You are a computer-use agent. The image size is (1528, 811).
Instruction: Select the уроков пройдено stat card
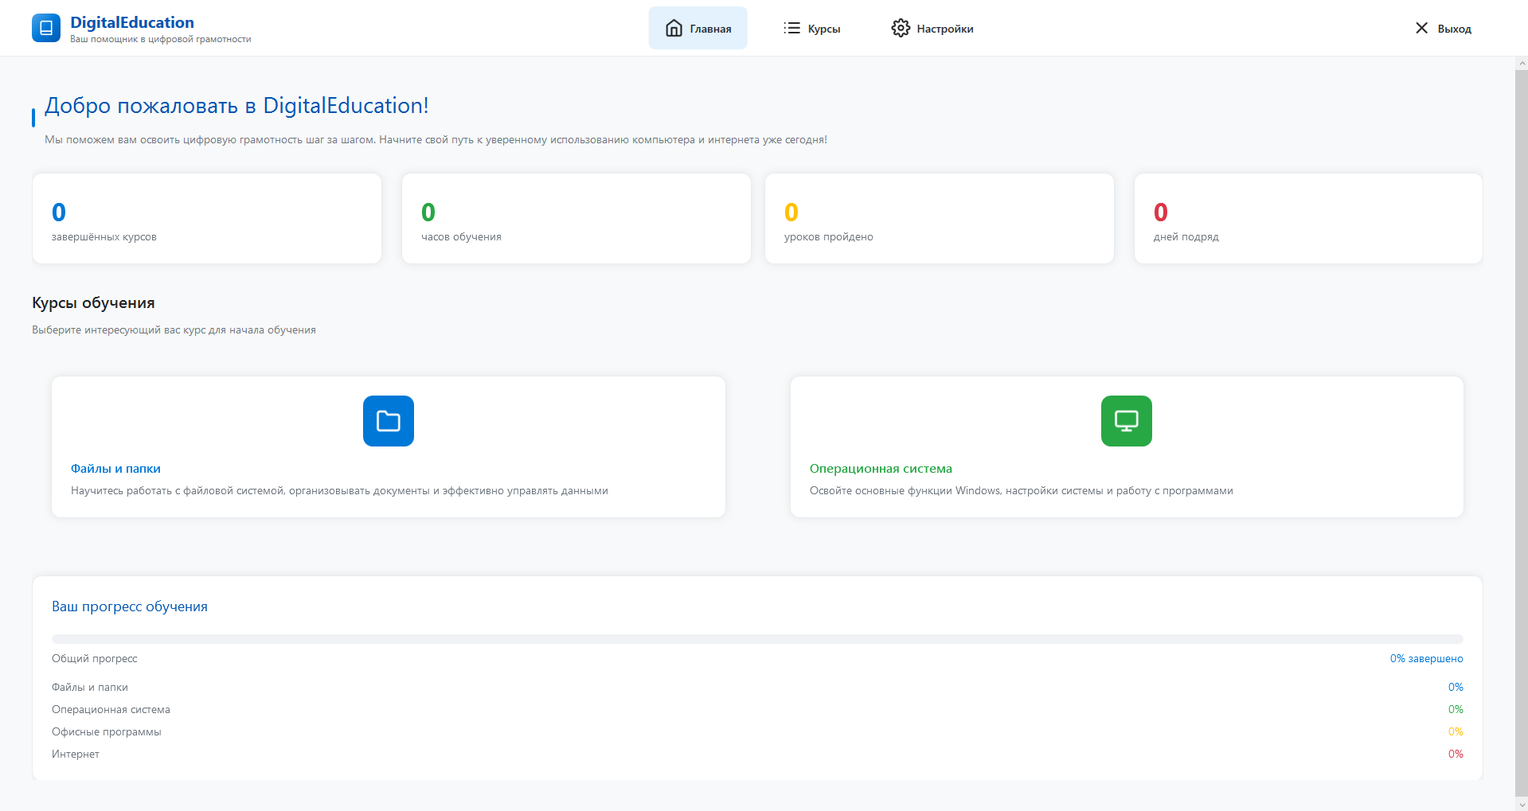[939, 219]
